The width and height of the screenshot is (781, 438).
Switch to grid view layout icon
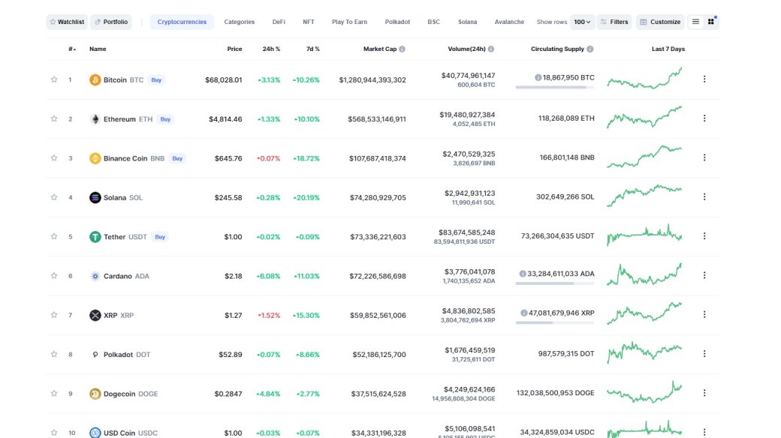pyautogui.click(x=710, y=22)
